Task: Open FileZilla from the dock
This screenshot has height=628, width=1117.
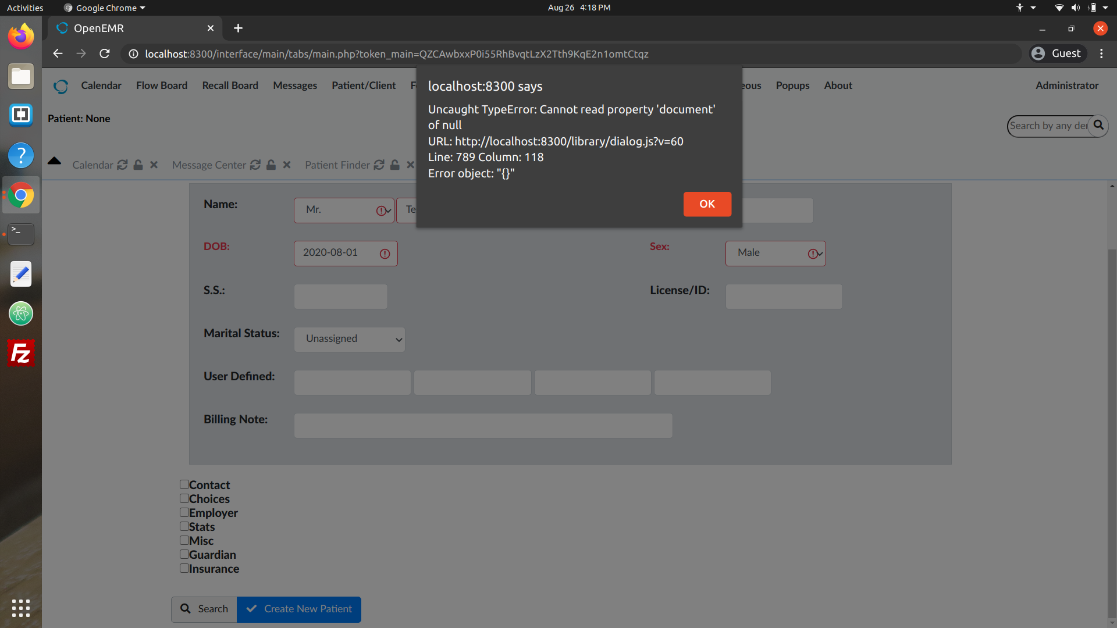Action: point(20,353)
